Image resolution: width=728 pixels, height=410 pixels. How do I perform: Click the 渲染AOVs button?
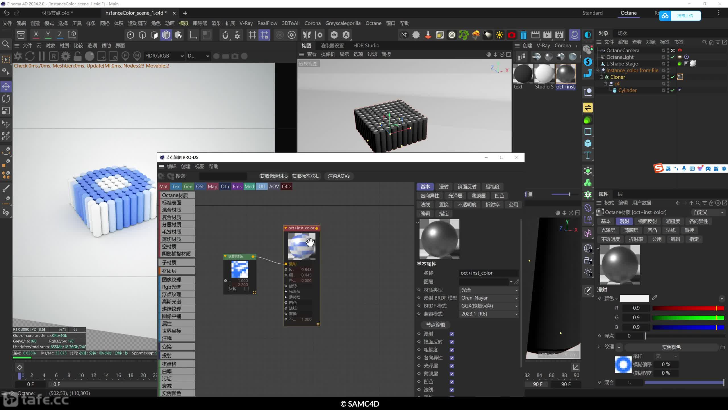coord(339,176)
